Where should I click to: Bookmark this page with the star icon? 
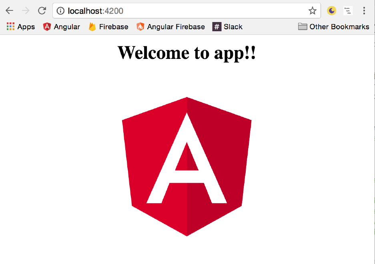pyautogui.click(x=312, y=11)
